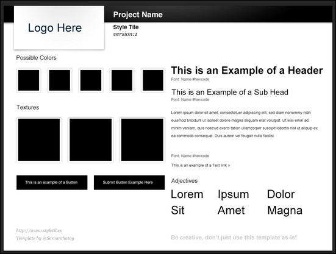Click the Logo Here placeholder box
The height and width of the screenshot is (254, 336).
click(x=59, y=27)
